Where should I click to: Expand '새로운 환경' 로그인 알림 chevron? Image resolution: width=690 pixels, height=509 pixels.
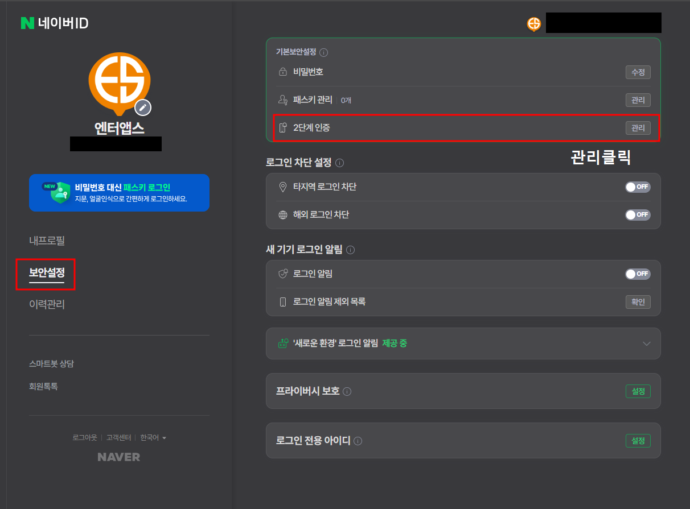click(x=646, y=344)
